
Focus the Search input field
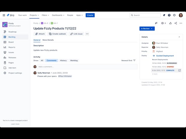pyautogui.click(x=145, y=15)
